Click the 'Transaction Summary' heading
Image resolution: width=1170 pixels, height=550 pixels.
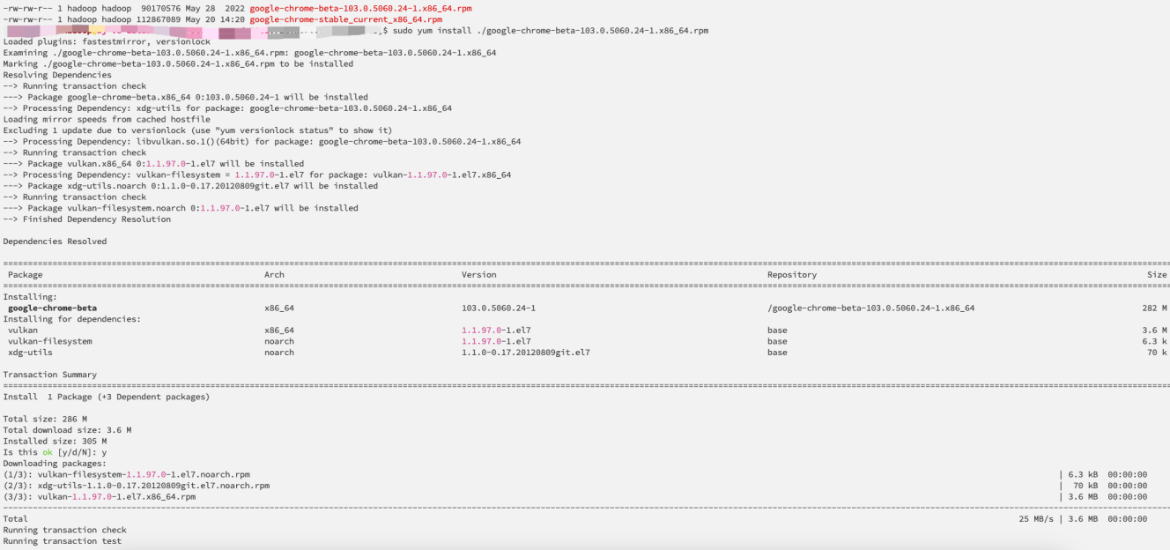coord(50,375)
